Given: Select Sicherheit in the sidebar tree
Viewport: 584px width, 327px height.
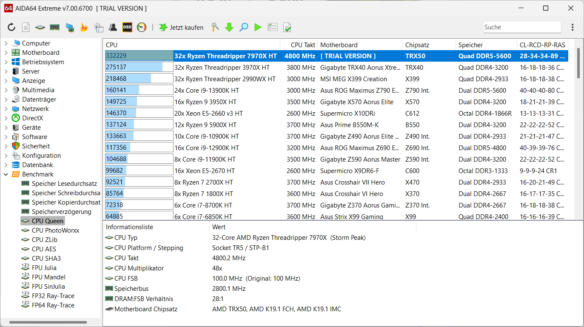Looking at the screenshot, I should click(x=36, y=146).
